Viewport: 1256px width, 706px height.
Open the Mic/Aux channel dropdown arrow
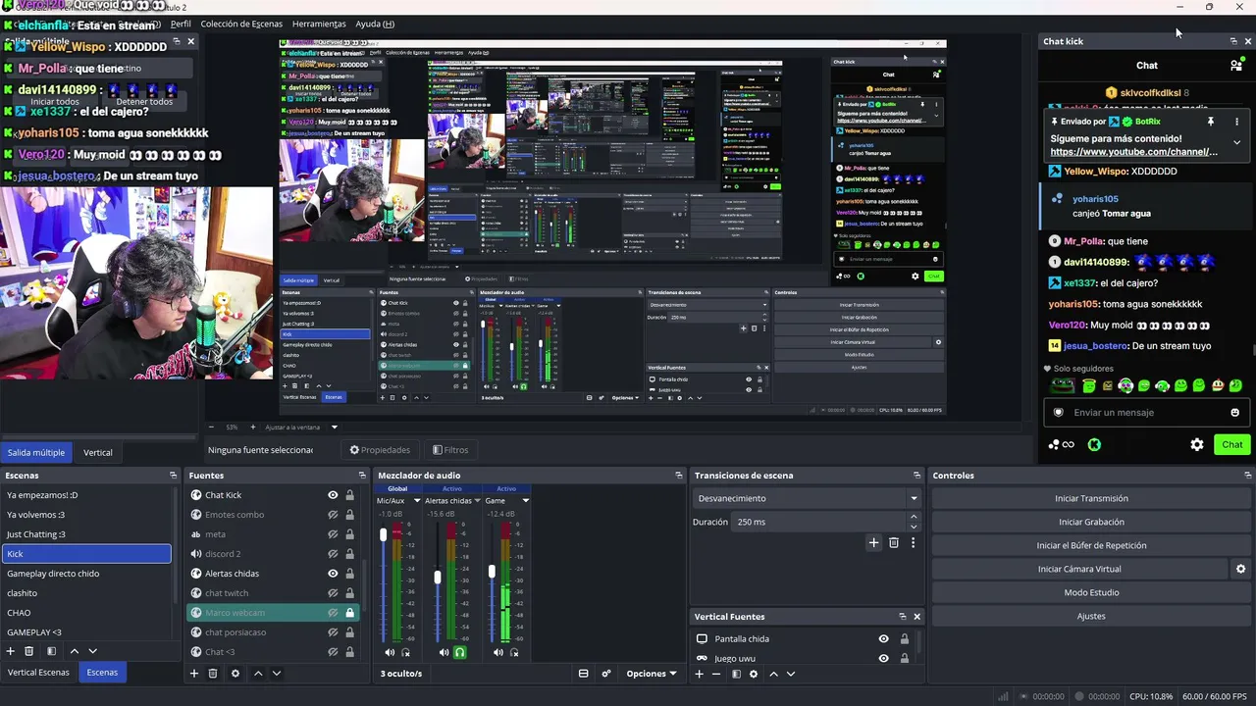click(x=416, y=501)
